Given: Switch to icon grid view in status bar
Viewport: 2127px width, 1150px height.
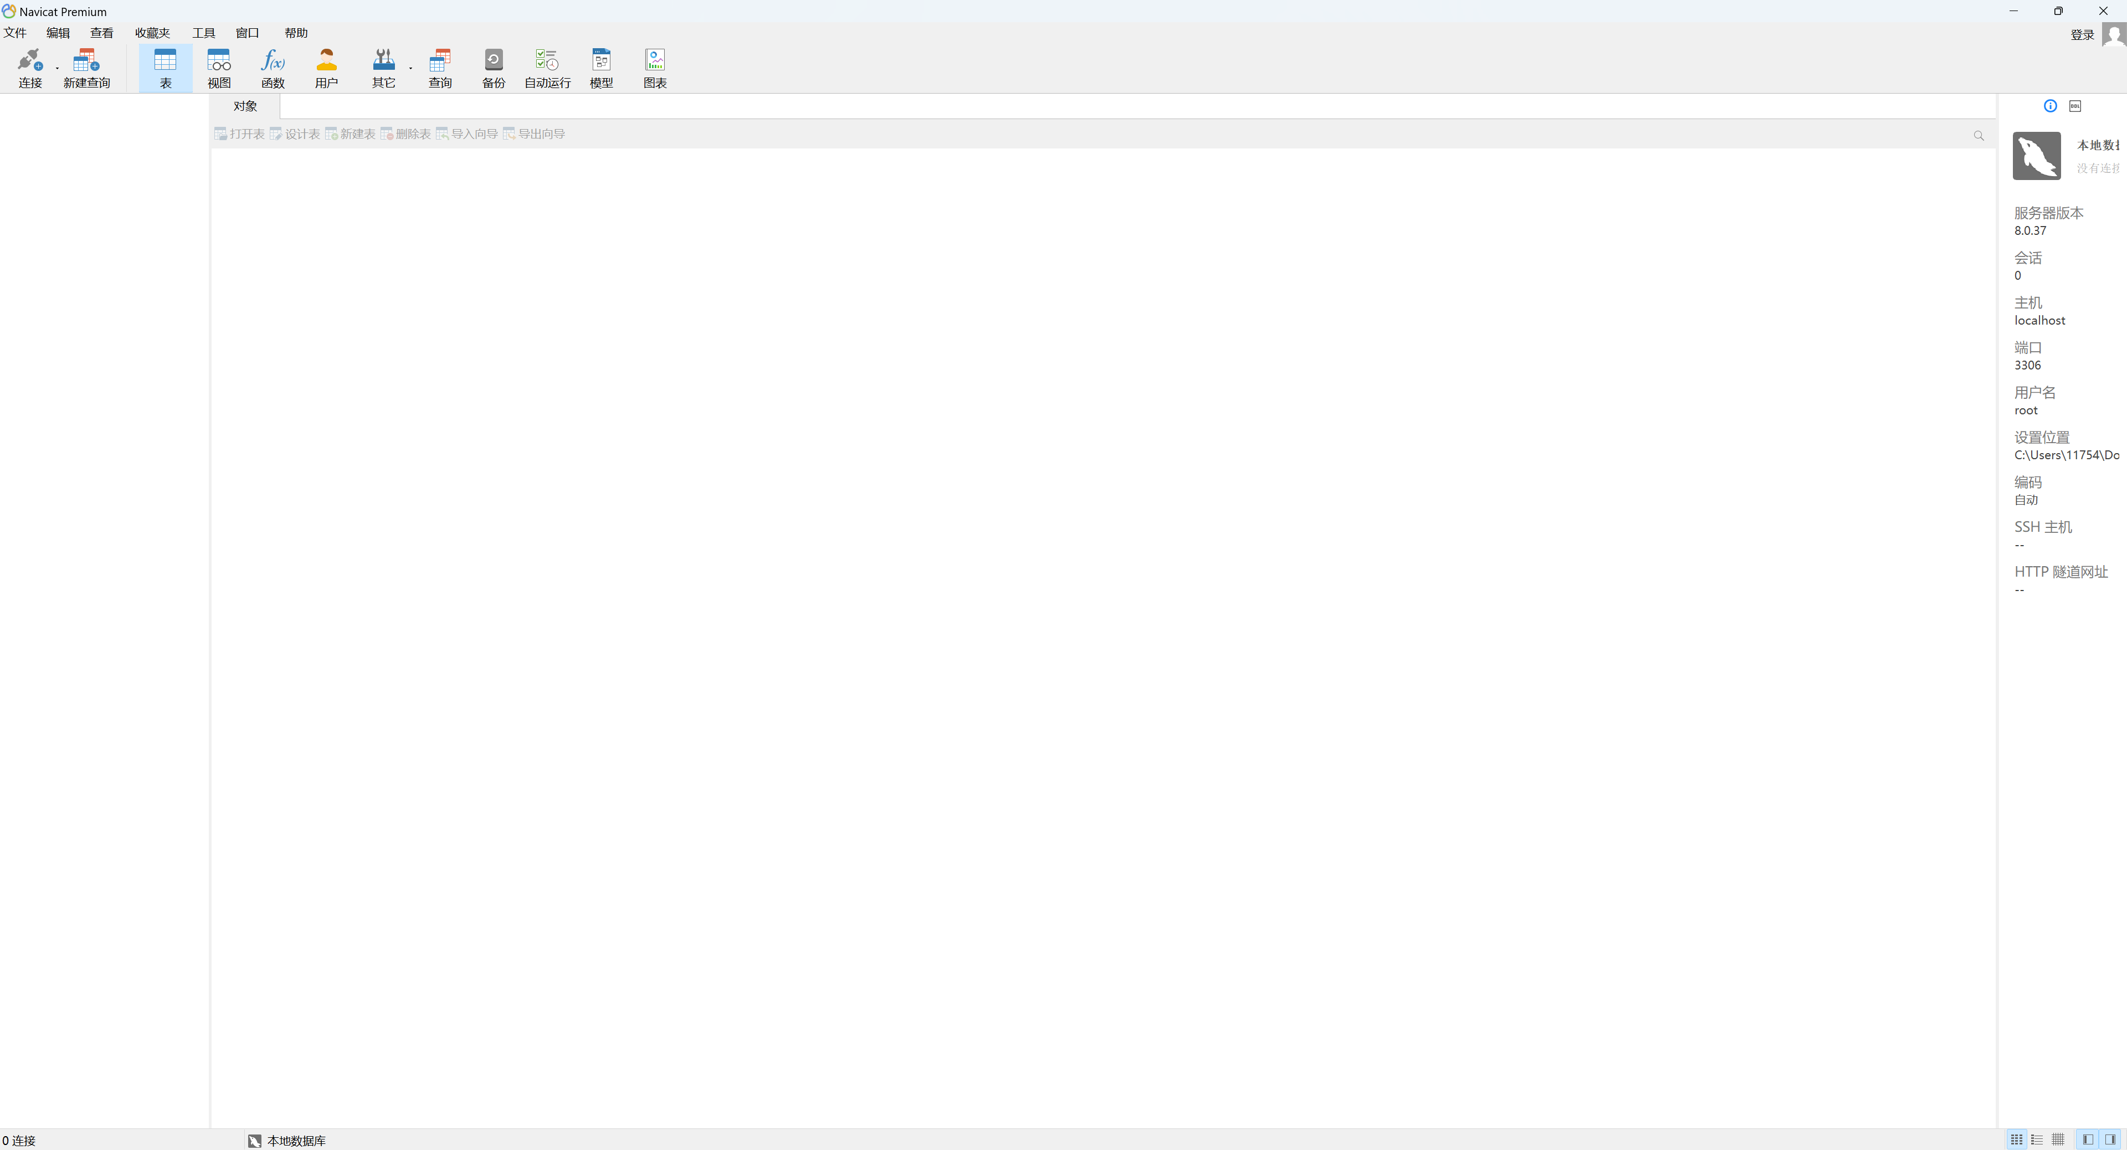Looking at the screenshot, I should (x=2016, y=1139).
